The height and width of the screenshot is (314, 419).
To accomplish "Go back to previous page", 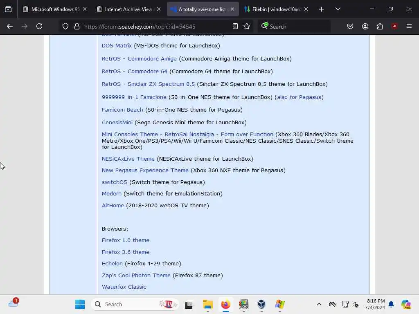I will (x=10, y=26).
